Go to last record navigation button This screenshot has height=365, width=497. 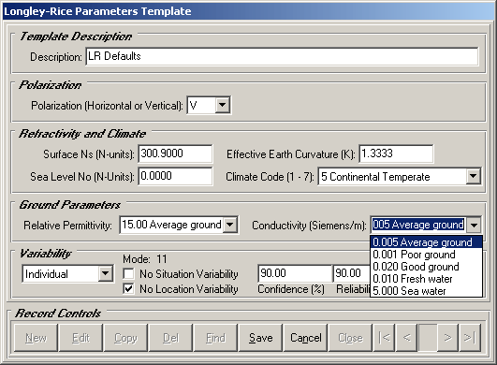pos(470,338)
